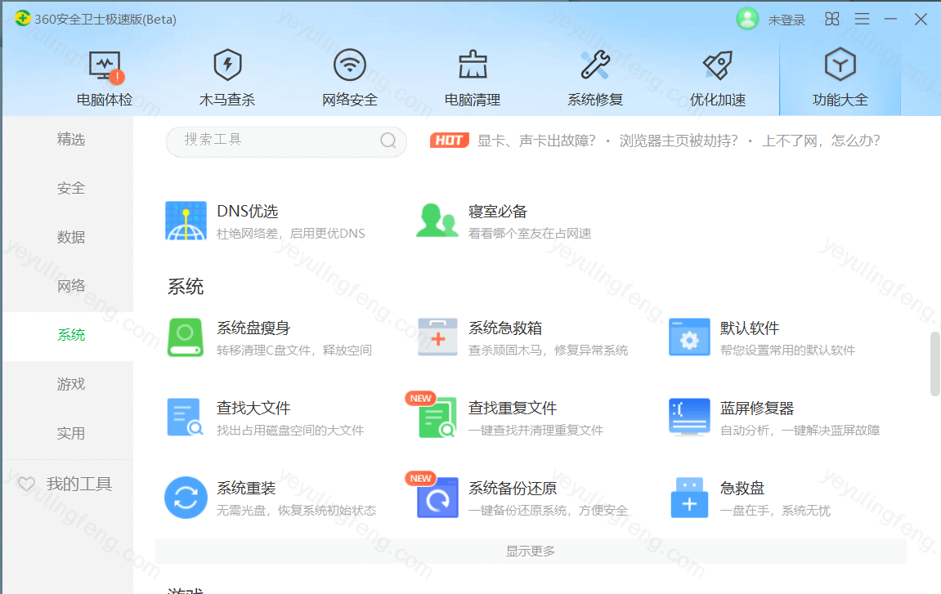Click description 无需光盘,恢复系统初始状态
941x594 pixels.
[x=297, y=511]
